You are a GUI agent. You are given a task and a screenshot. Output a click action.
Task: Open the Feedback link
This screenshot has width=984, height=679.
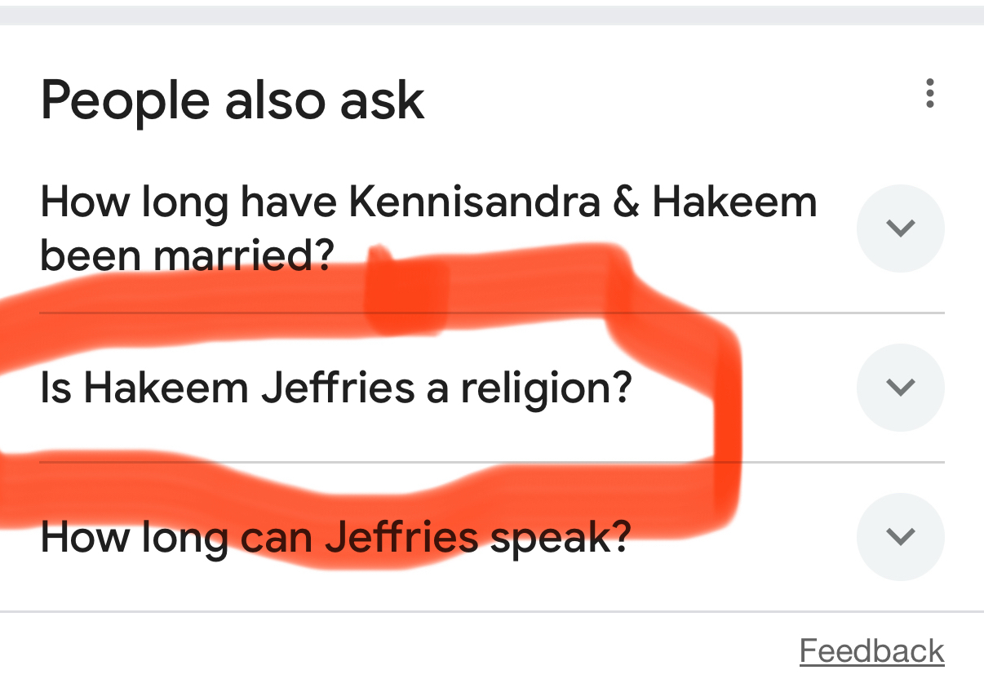pos(871,651)
